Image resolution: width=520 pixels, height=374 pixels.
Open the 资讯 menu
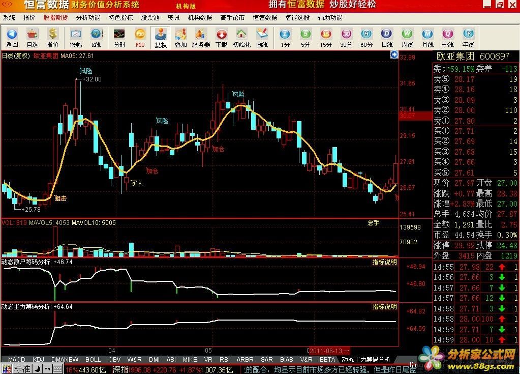[173, 18]
